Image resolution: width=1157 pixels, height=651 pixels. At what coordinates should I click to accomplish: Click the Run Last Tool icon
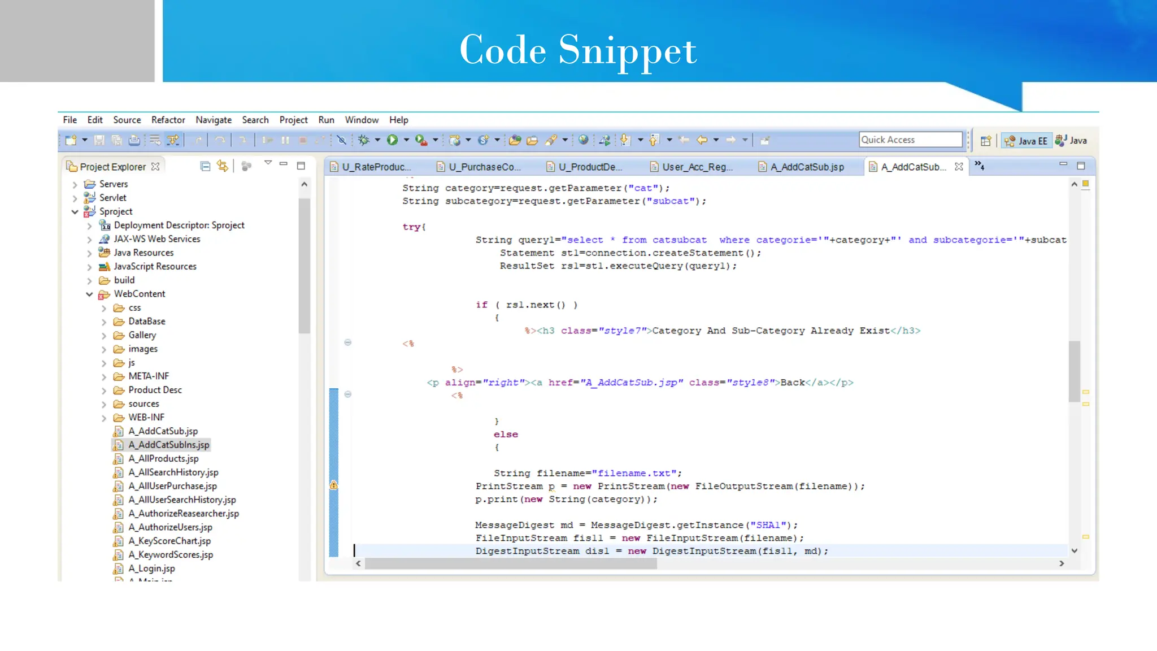pos(421,140)
